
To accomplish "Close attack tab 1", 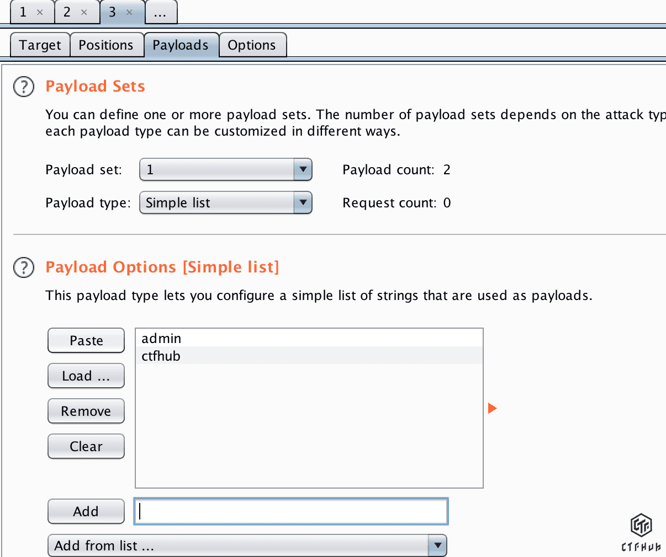I will click(40, 12).
